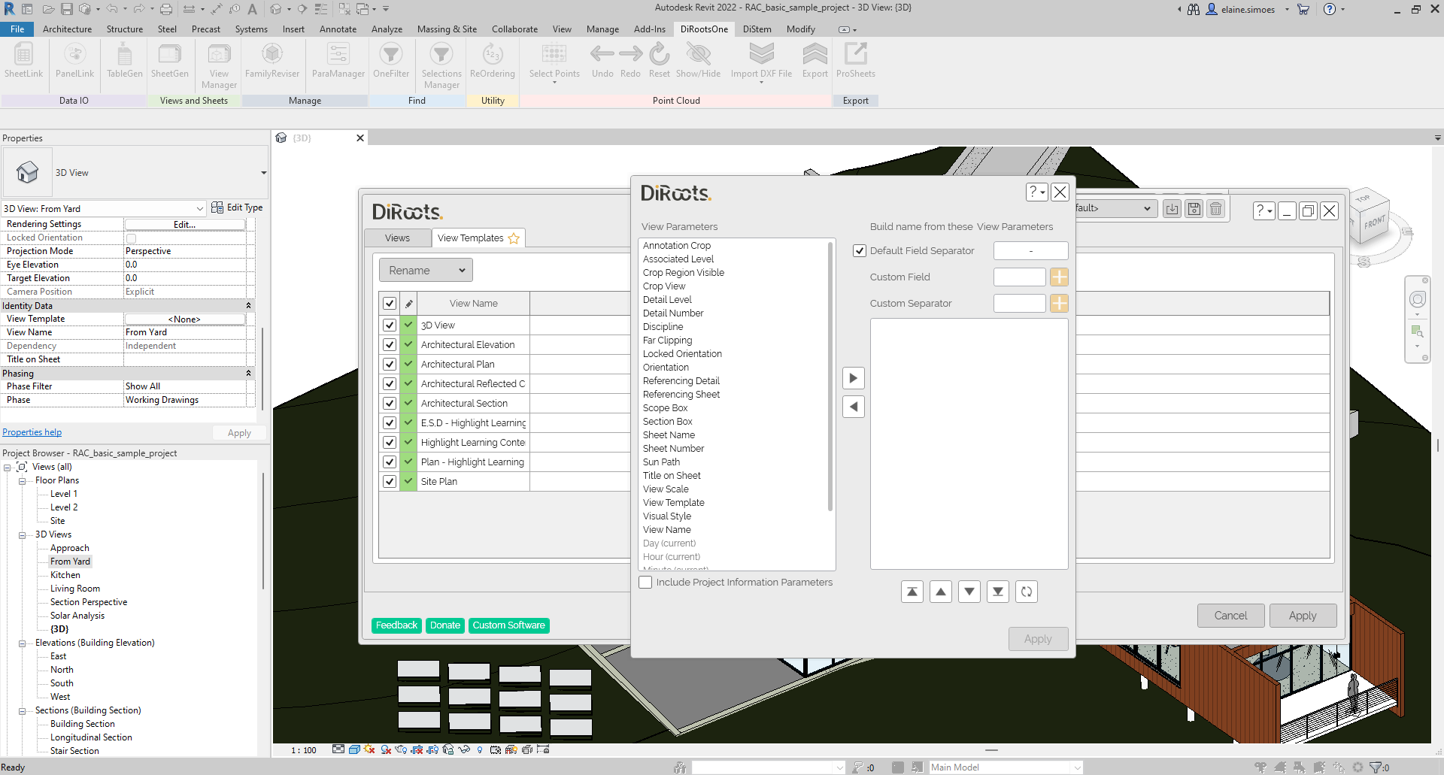Uncheck the Site Plan row checkbox
The image size is (1444, 775).
390,482
